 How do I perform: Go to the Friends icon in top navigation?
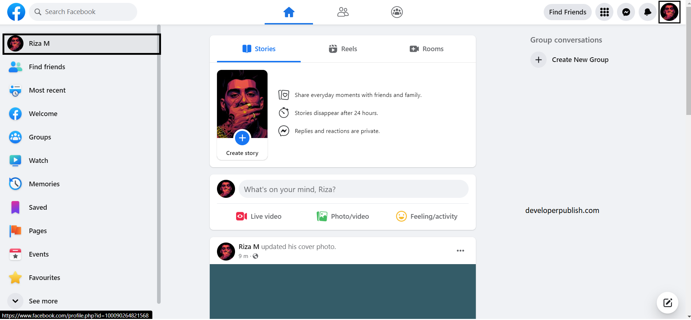[343, 12]
